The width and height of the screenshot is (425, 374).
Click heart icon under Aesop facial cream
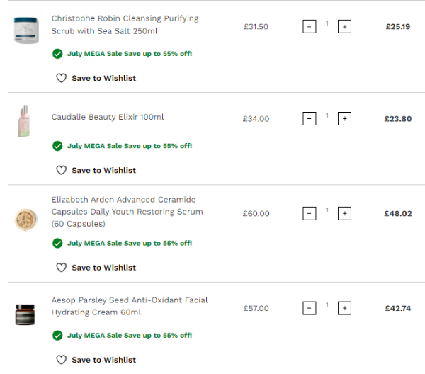point(61,360)
